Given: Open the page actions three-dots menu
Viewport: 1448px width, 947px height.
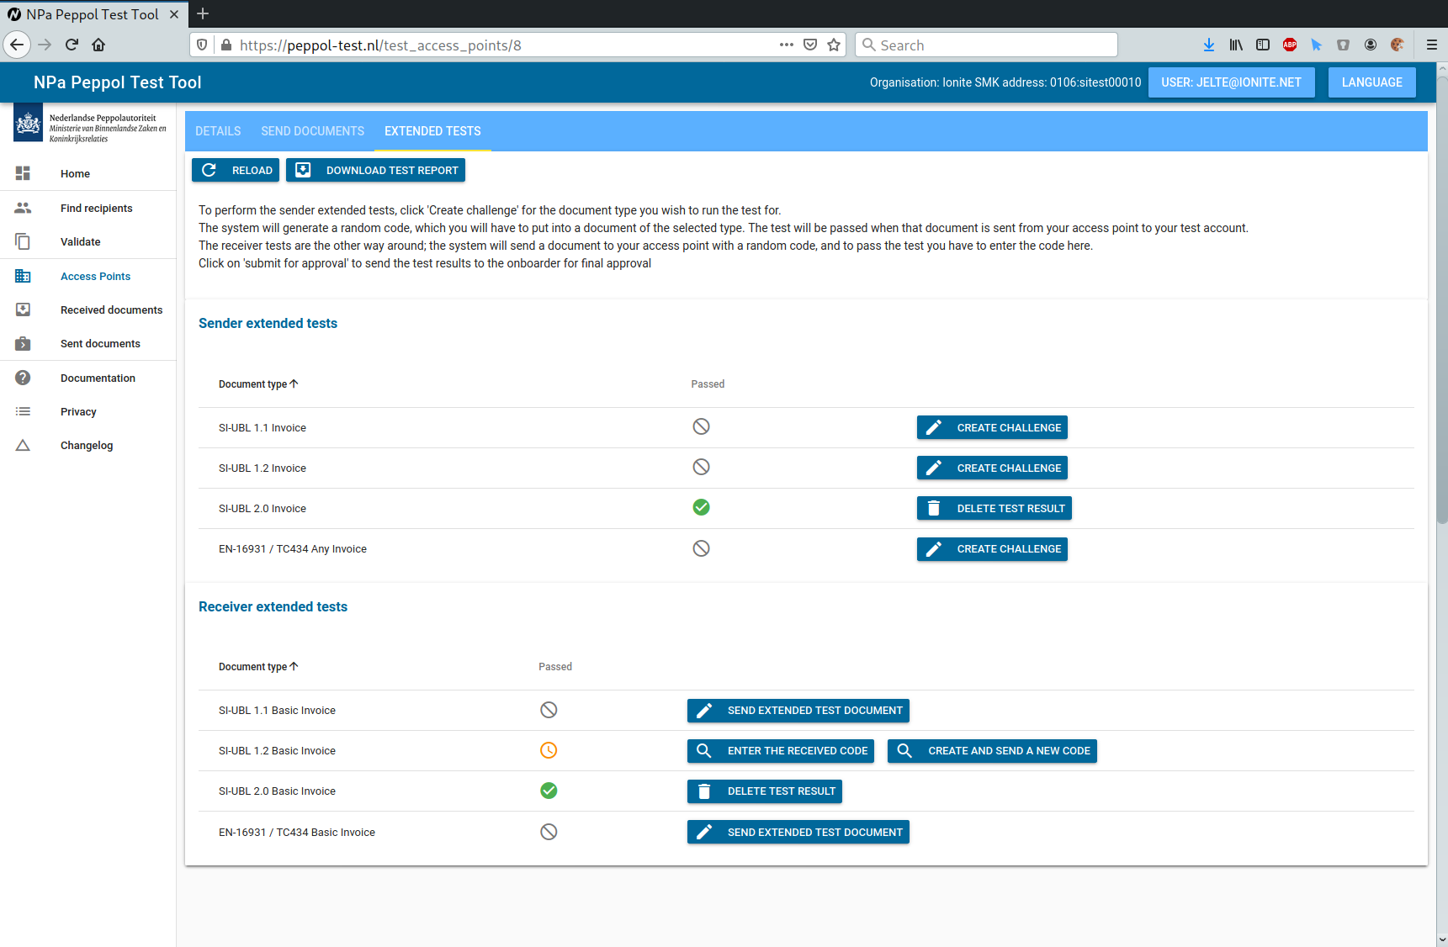Looking at the screenshot, I should coord(787,45).
